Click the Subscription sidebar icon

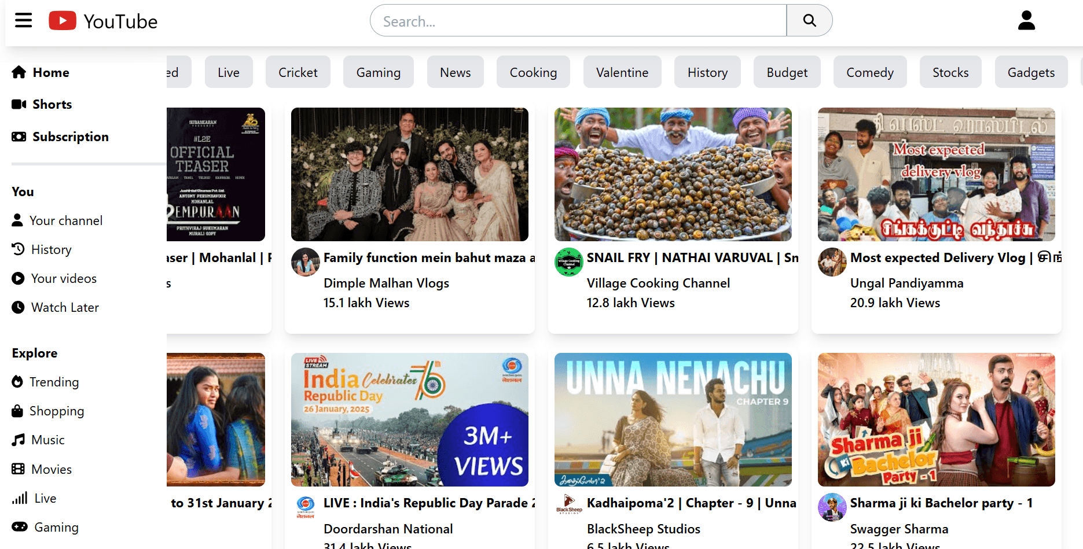[x=19, y=137]
